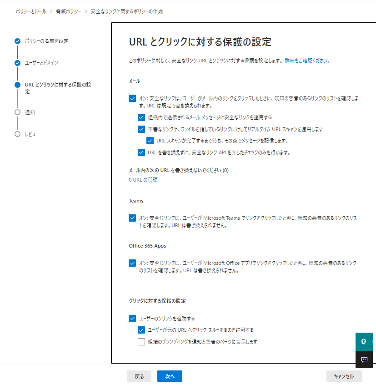Disable Safe Links protection for Teams
The image size is (376, 385).
[132, 218]
